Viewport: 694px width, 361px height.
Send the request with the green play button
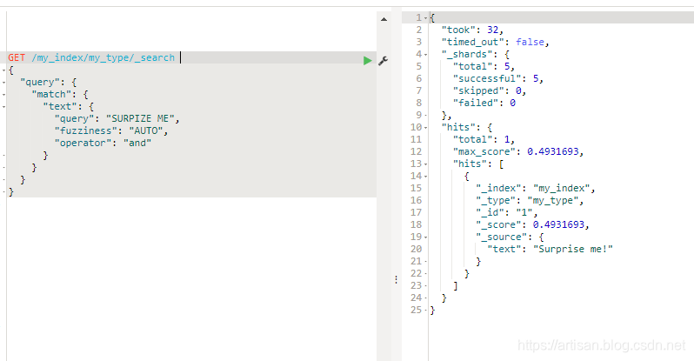(x=367, y=60)
